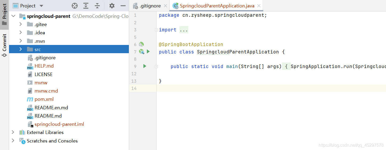Open Project panel settings gear
The height and width of the screenshot is (150, 386).
[112, 6]
